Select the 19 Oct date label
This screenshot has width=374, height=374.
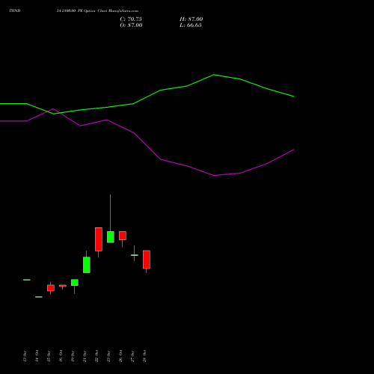pyautogui.click(x=73, y=356)
